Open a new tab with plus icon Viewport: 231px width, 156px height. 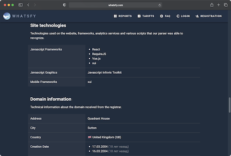219,5
